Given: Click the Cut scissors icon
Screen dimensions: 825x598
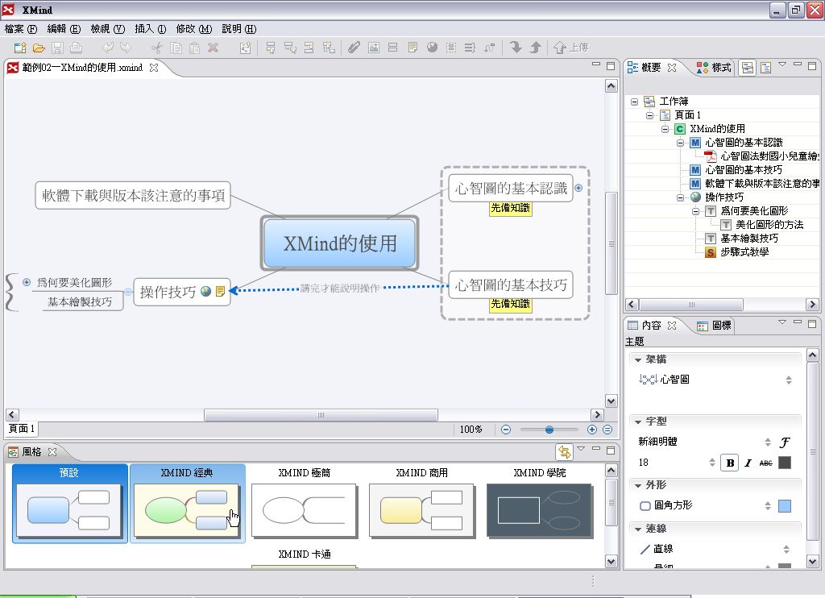Looking at the screenshot, I should coord(156,48).
